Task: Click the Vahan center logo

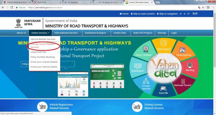Action: tap(164, 68)
